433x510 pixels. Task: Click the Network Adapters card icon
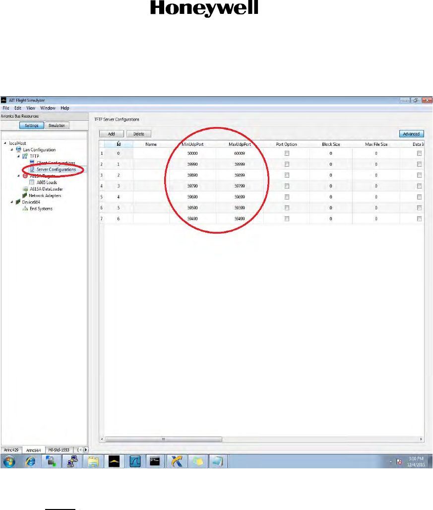pos(24,195)
